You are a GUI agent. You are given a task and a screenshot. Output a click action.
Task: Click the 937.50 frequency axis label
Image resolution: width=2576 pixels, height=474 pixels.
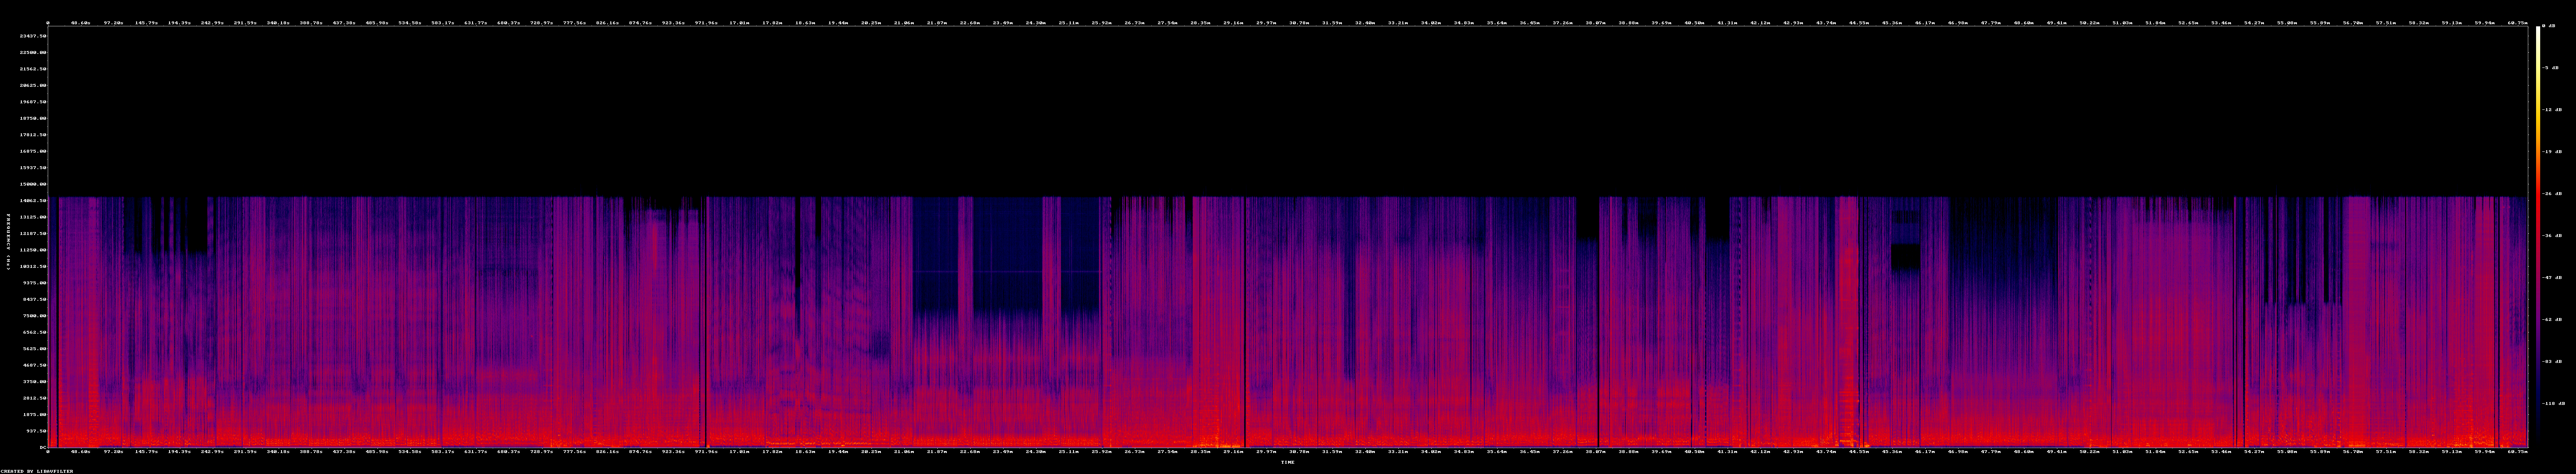(x=37, y=430)
